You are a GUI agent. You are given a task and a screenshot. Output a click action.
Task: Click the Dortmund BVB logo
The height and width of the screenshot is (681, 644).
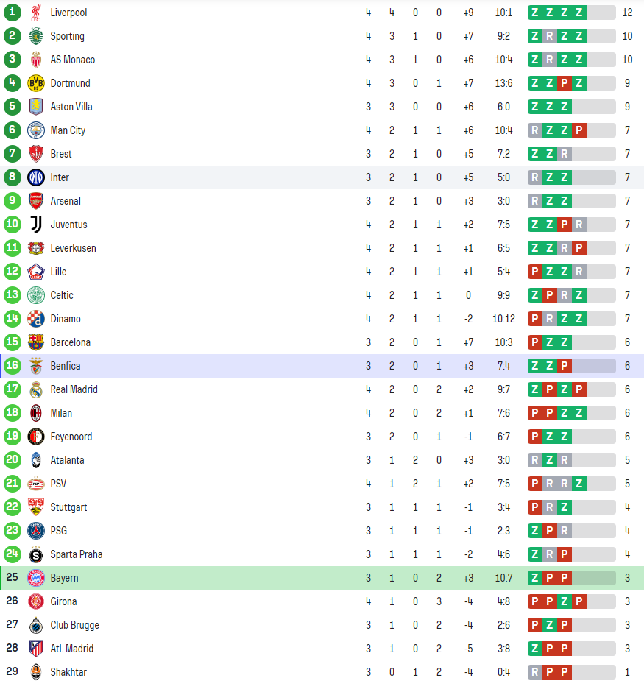36,83
